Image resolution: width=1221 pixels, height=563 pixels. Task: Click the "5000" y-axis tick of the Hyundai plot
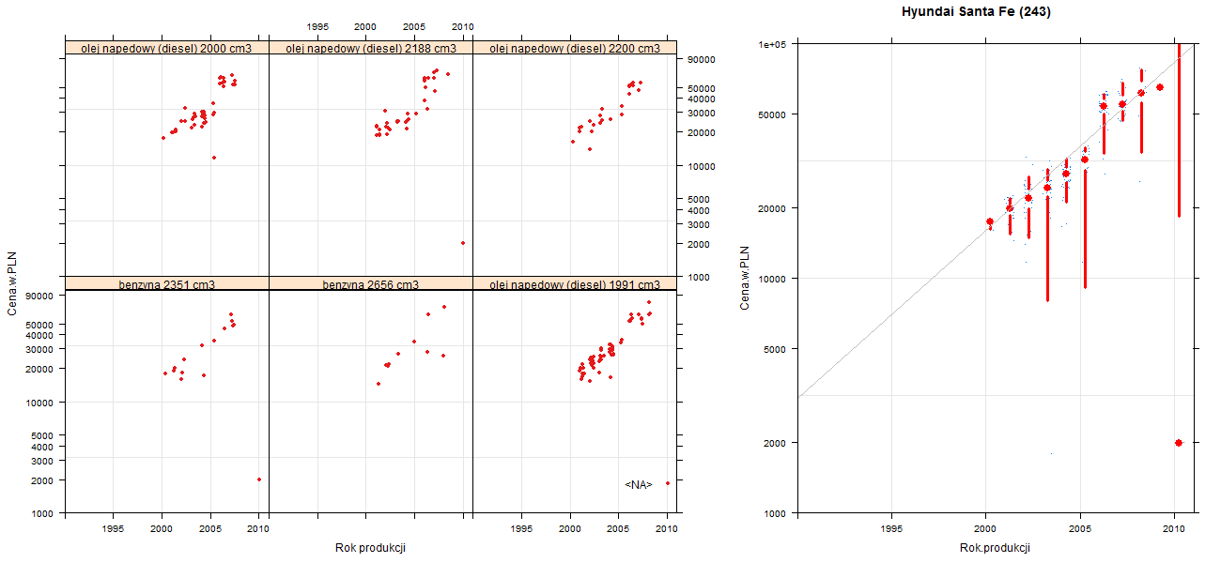point(776,349)
